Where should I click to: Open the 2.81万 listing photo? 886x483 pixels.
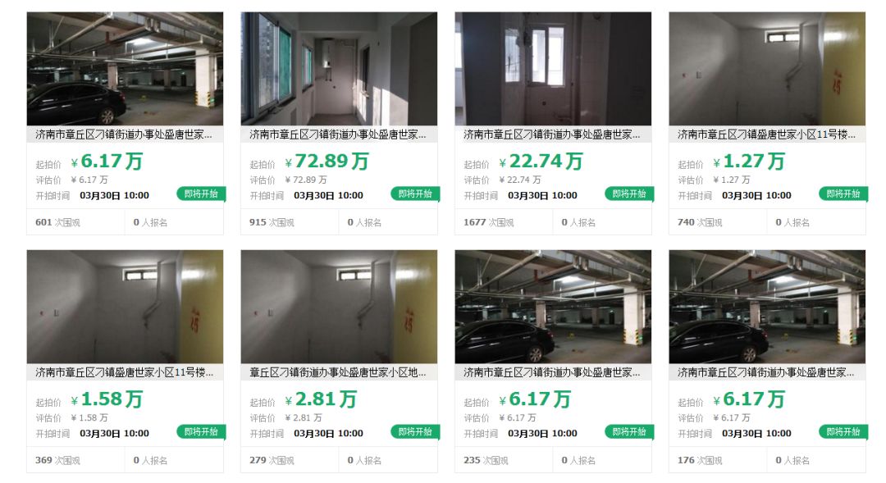tap(339, 307)
